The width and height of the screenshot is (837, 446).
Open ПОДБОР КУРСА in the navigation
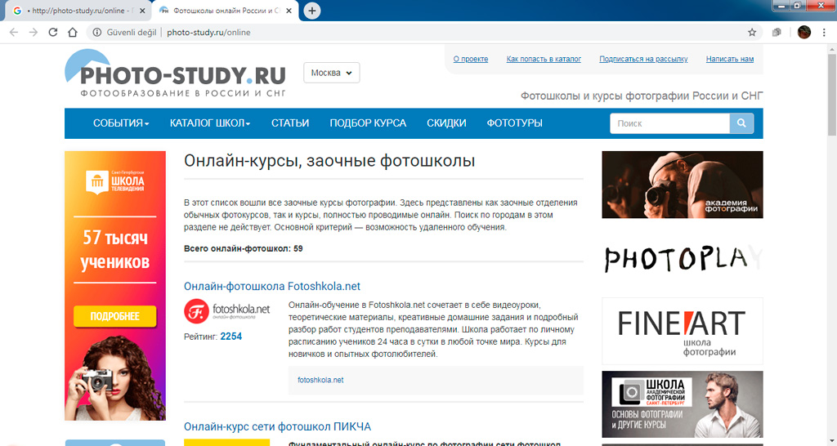(x=368, y=123)
